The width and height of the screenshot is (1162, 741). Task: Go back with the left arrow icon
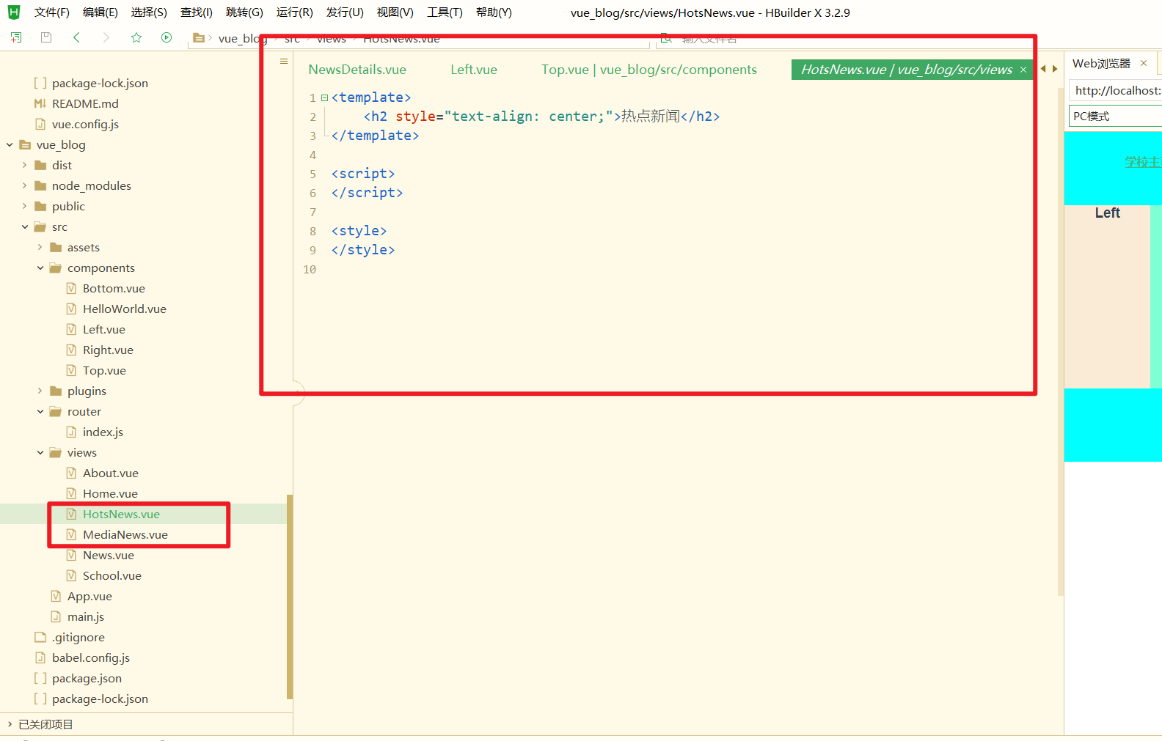coord(76,37)
